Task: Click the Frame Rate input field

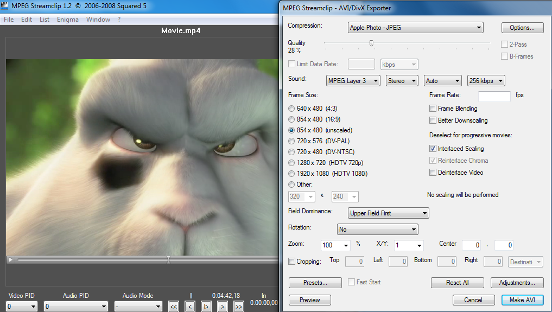Action: coord(494,96)
